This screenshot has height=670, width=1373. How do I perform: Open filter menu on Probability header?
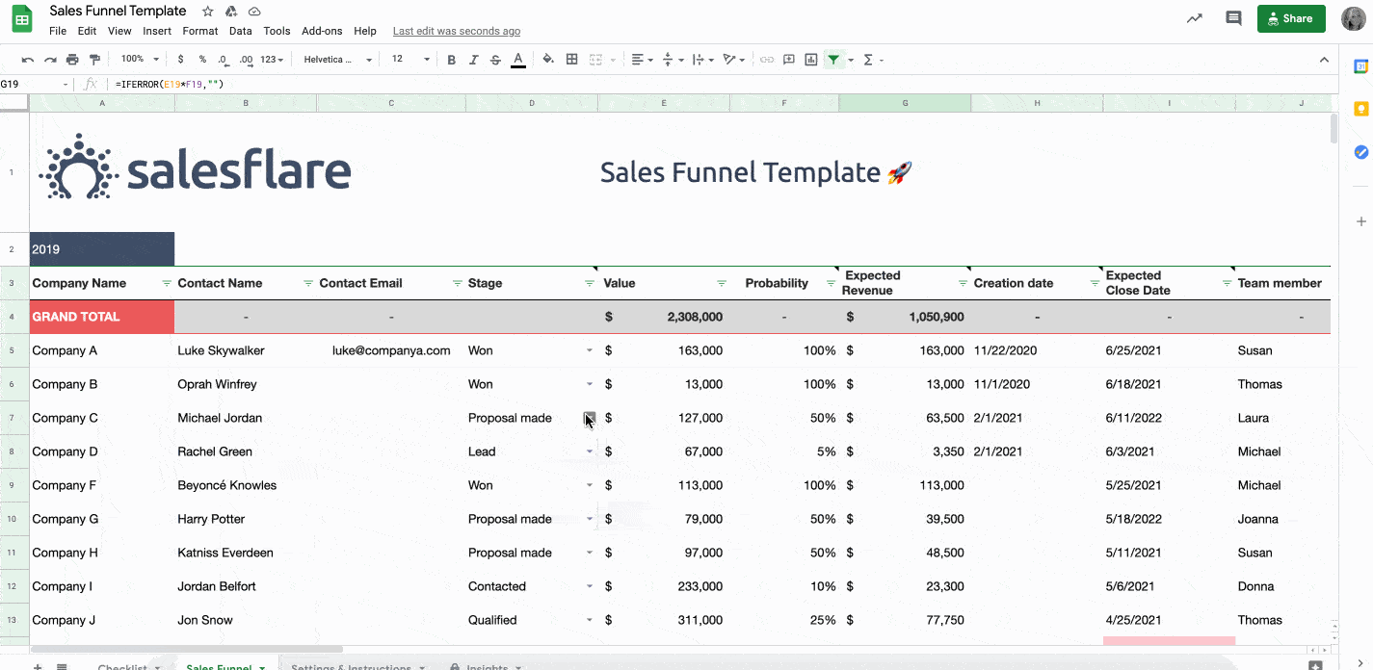[x=831, y=283]
